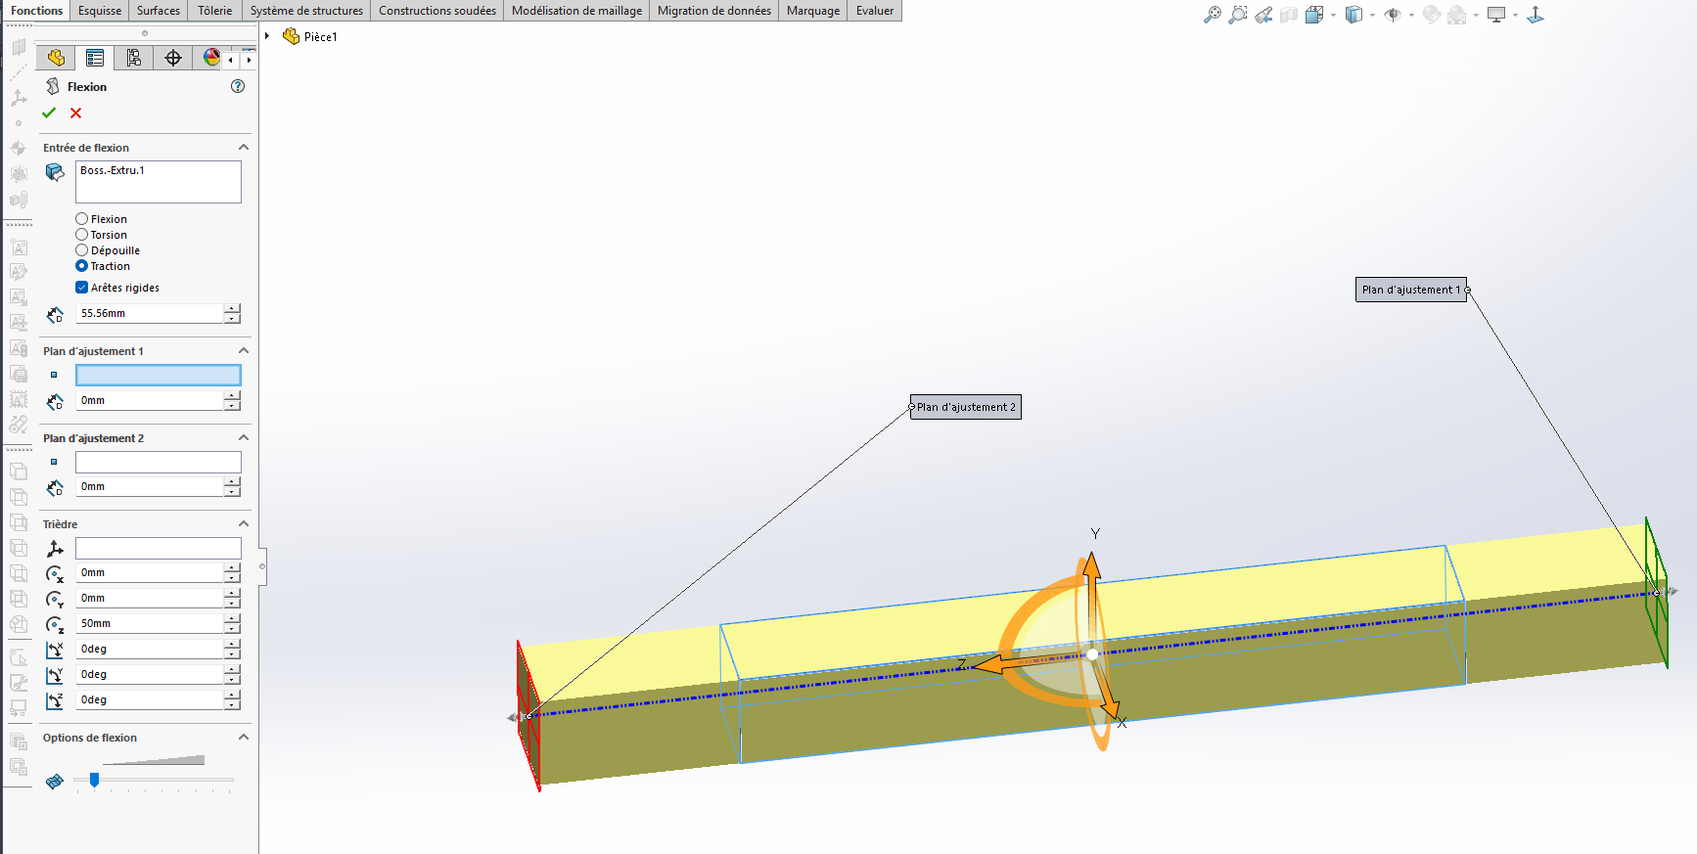Viewport: 1697px width, 854px height.
Task: Select the Dépouille radio button
Action: click(82, 250)
